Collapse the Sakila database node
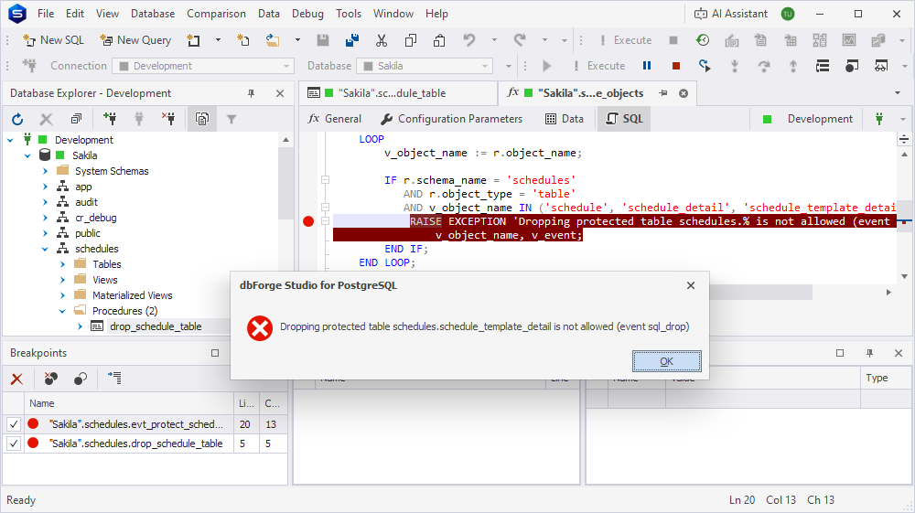This screenshot has width=915, height=513. (x=27, y=155)
